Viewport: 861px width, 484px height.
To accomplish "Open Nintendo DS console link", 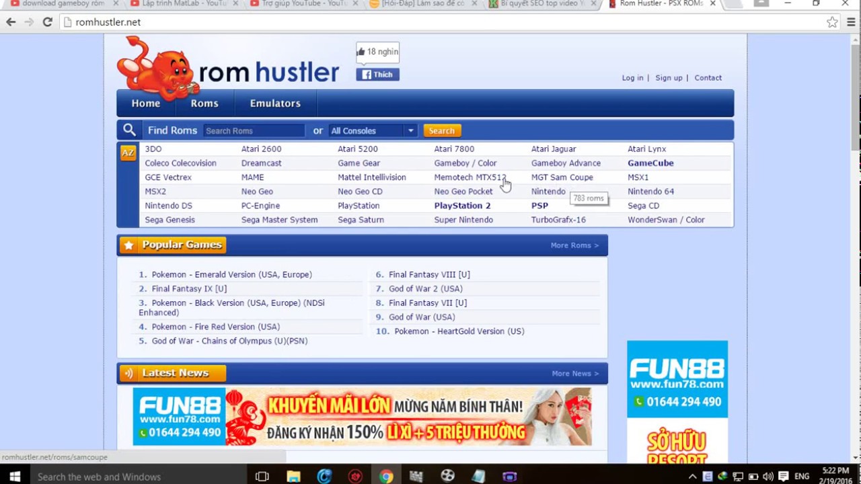I will [168, 206].
